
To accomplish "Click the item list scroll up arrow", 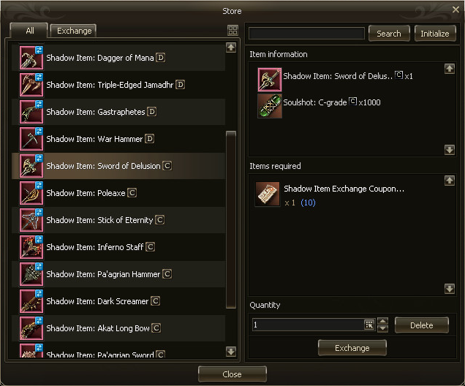I will pos(231,48).
